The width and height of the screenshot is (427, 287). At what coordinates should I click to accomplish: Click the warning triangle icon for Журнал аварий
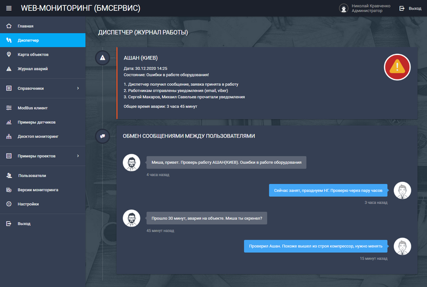click(9, 69)
